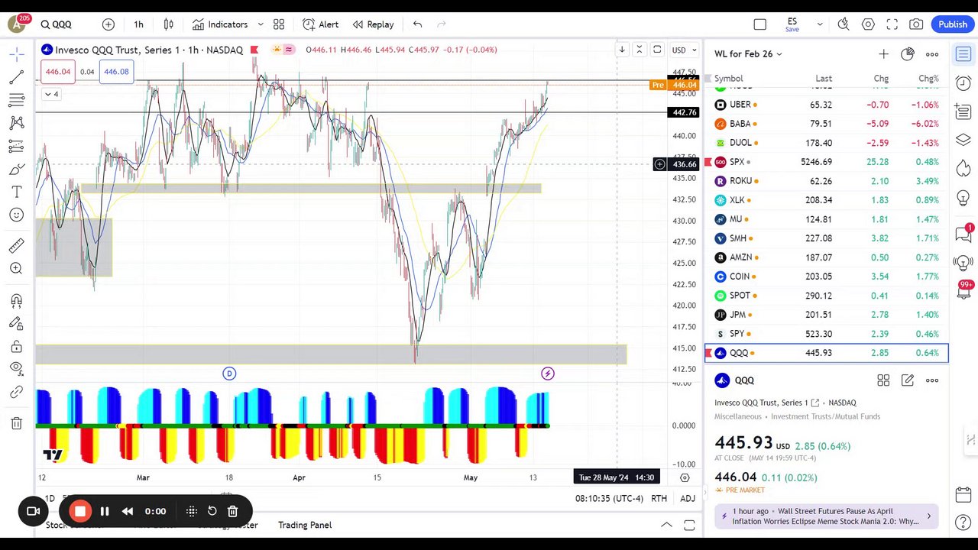Add a symbol to the watchlist
Image resolution: width=978 pixels, height=550 pixels.
[883, 53]
